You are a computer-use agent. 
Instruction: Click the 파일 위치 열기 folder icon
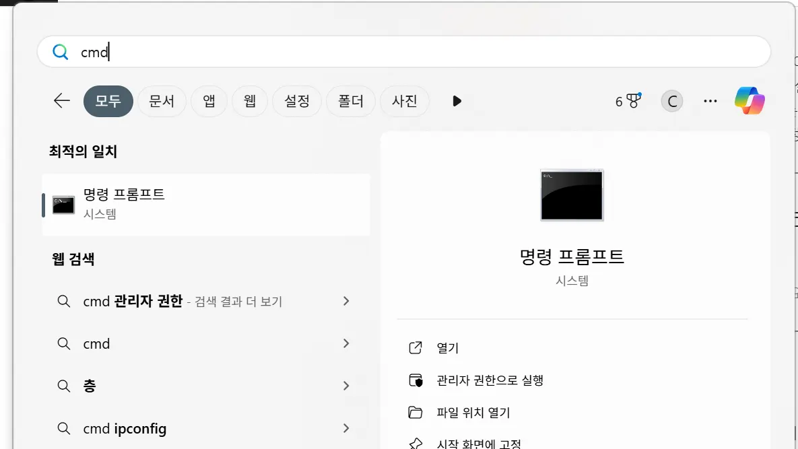[x=415, y=413]
